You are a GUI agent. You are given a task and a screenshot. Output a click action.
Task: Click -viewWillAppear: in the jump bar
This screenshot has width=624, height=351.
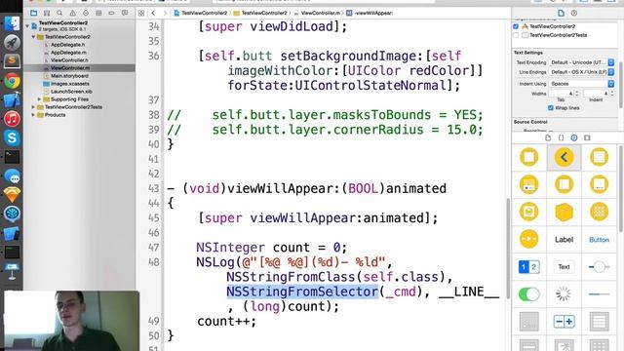tap(370, 13)
